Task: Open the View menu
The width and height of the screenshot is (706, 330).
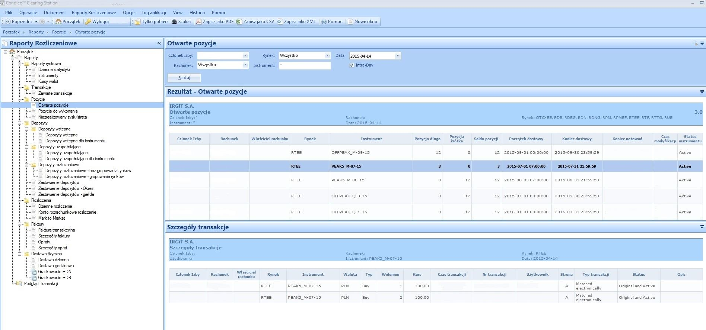Action: [x=178, y=12]
